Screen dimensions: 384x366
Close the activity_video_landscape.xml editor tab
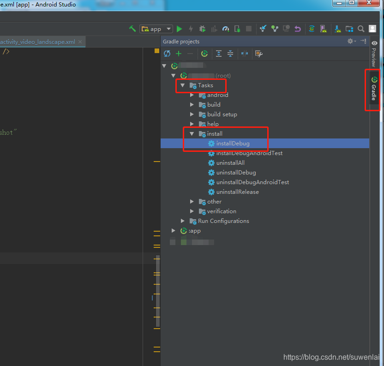80,42
